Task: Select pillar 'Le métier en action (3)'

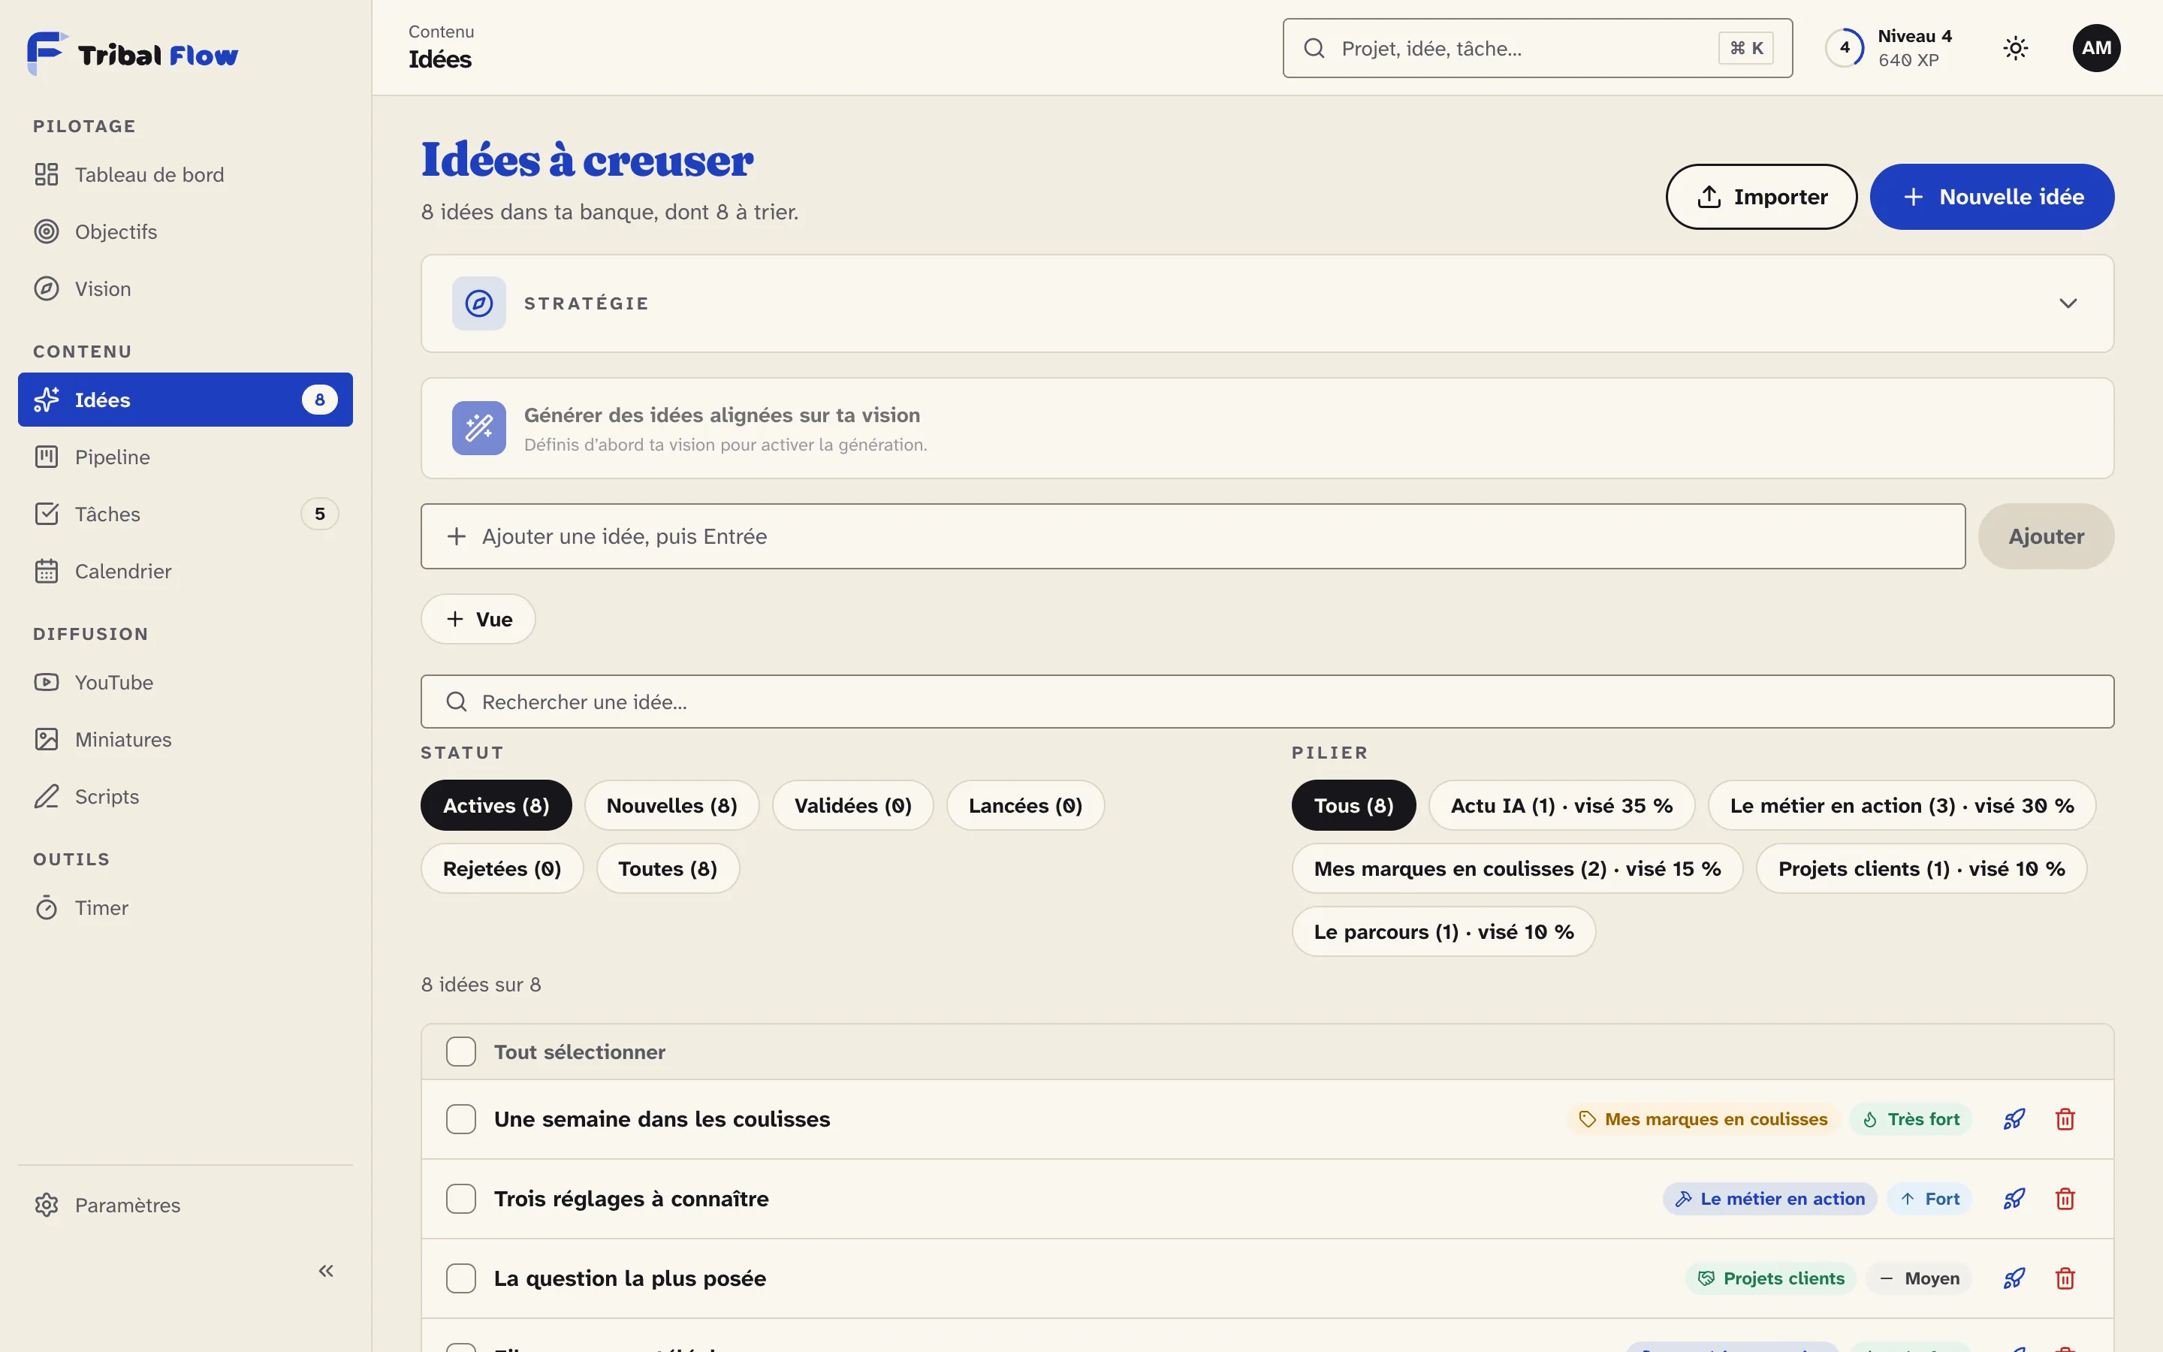Action: [1901, 806]
